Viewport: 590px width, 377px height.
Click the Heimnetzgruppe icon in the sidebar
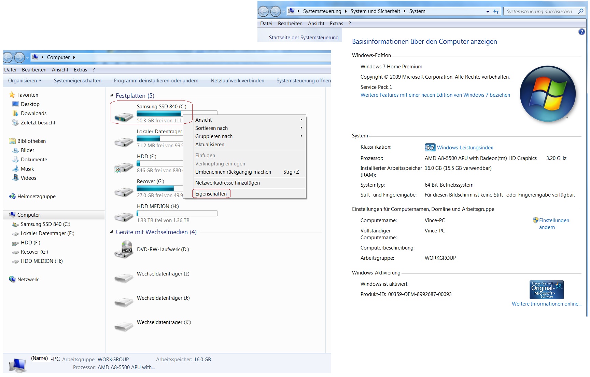tap(12, 196)
